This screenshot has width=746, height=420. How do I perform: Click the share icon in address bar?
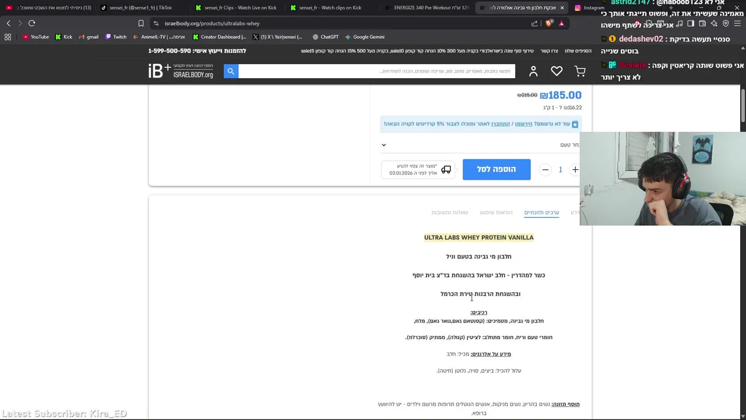coord(534,23)
